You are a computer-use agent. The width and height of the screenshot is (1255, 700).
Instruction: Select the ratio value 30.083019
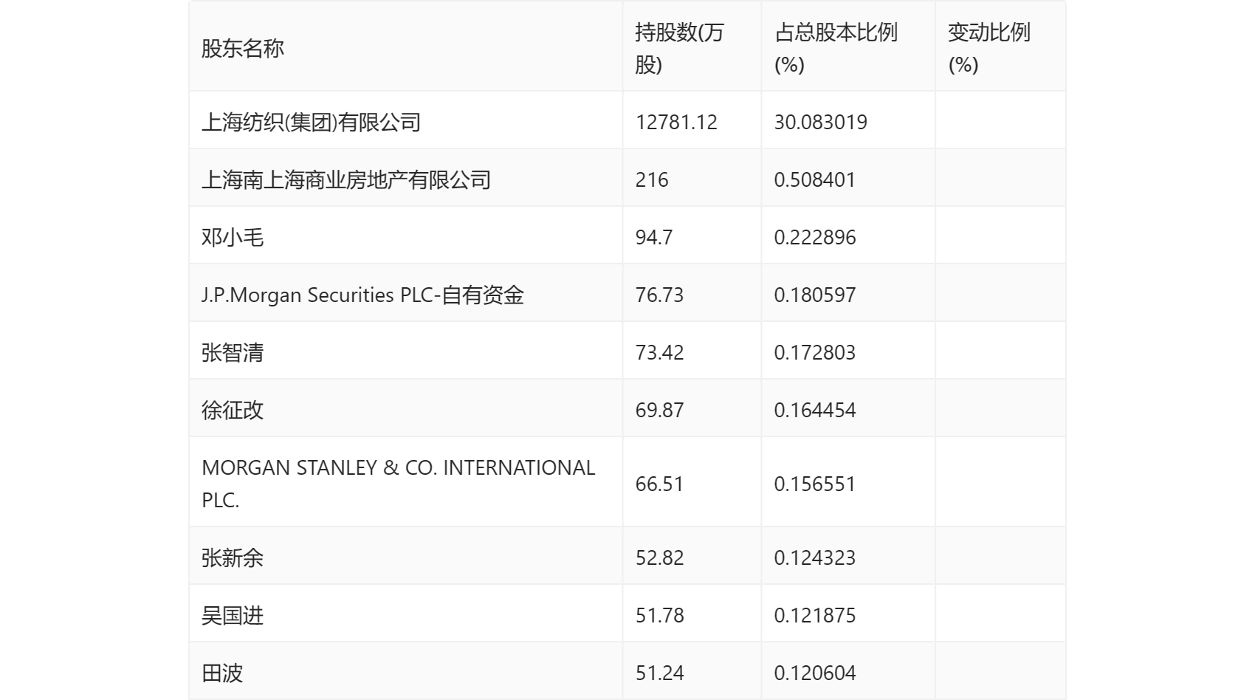point(820,122)
